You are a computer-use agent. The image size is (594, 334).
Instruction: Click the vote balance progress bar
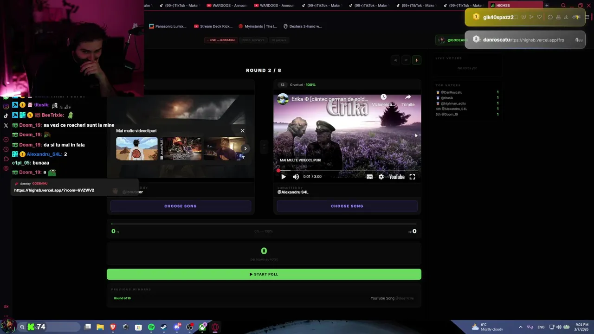[264, 224]
